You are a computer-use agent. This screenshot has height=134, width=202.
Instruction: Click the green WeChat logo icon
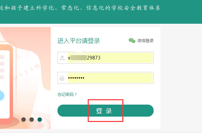(132, 41)
